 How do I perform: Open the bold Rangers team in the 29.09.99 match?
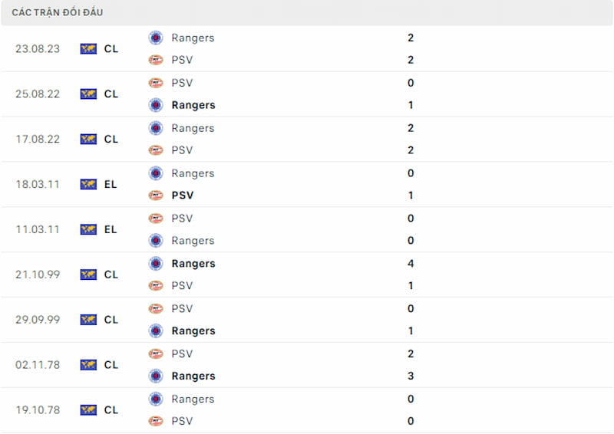(x=193, y=331)
